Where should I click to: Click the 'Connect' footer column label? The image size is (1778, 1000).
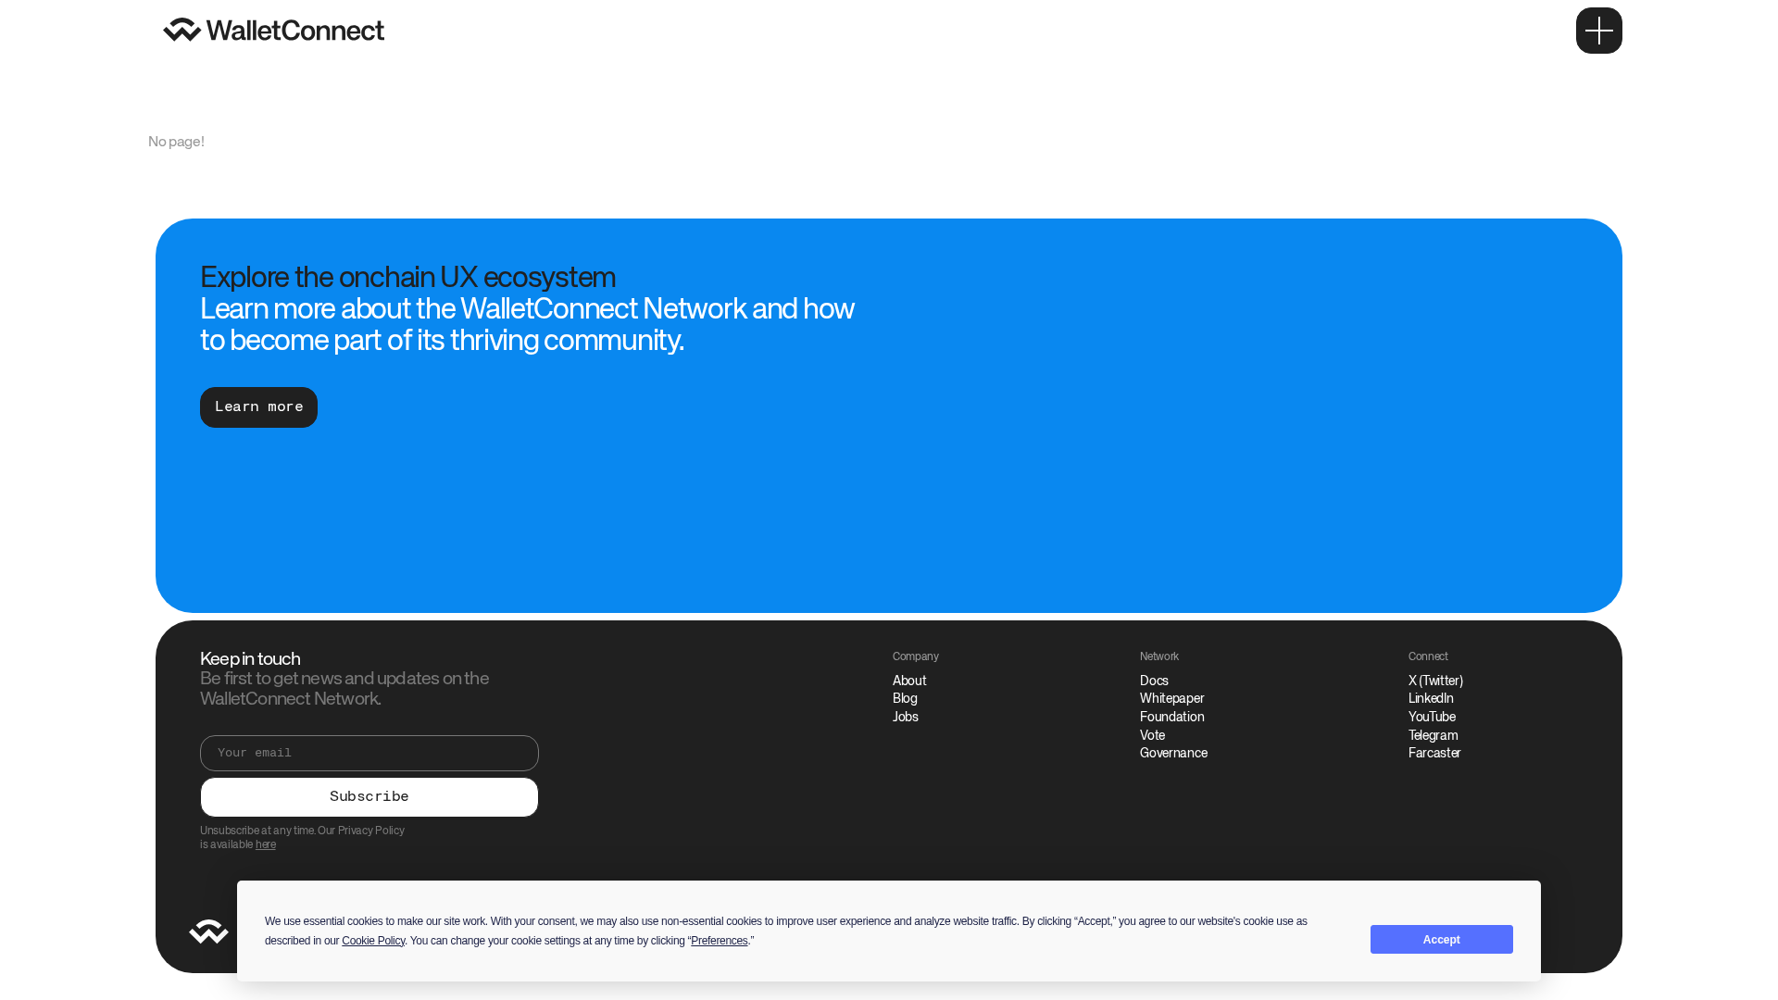pos(1428,656)
